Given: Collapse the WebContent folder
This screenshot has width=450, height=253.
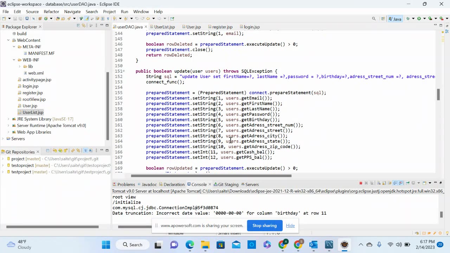Looking at the screenshot, I should [8, 40].
